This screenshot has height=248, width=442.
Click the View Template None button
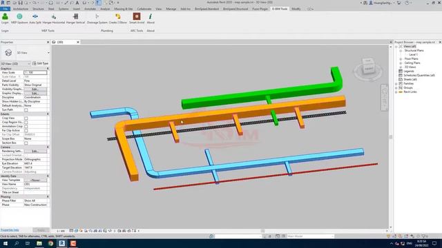35,180
